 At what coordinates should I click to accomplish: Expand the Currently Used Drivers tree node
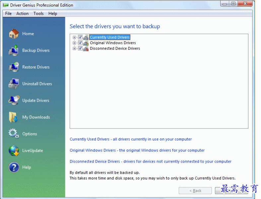[75, 37]
